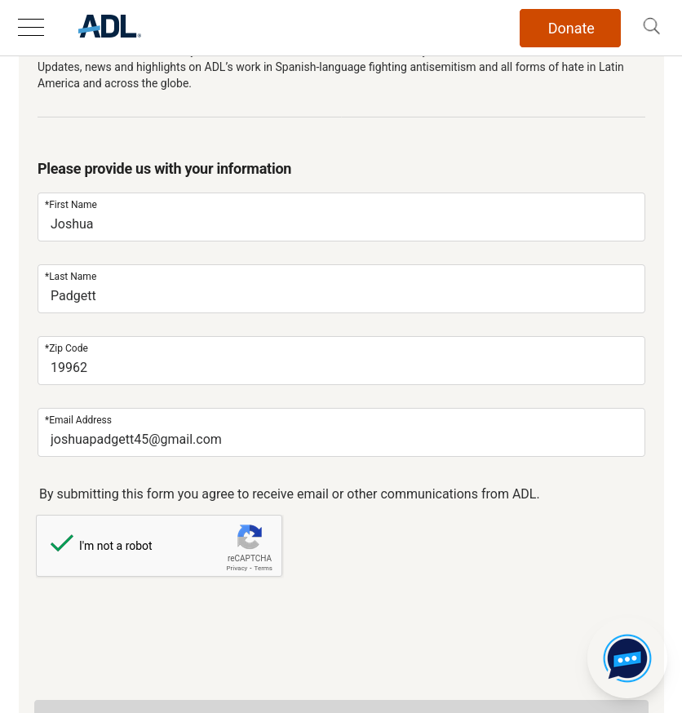The height and width of the screenshot is (713, 682).
Task: Click into the Email Address input
Action: pos(341,439)
